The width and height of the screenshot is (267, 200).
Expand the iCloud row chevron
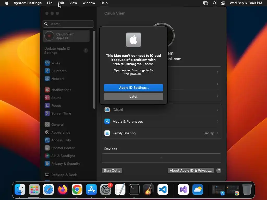pyautogui.click(x=217, y=110)
